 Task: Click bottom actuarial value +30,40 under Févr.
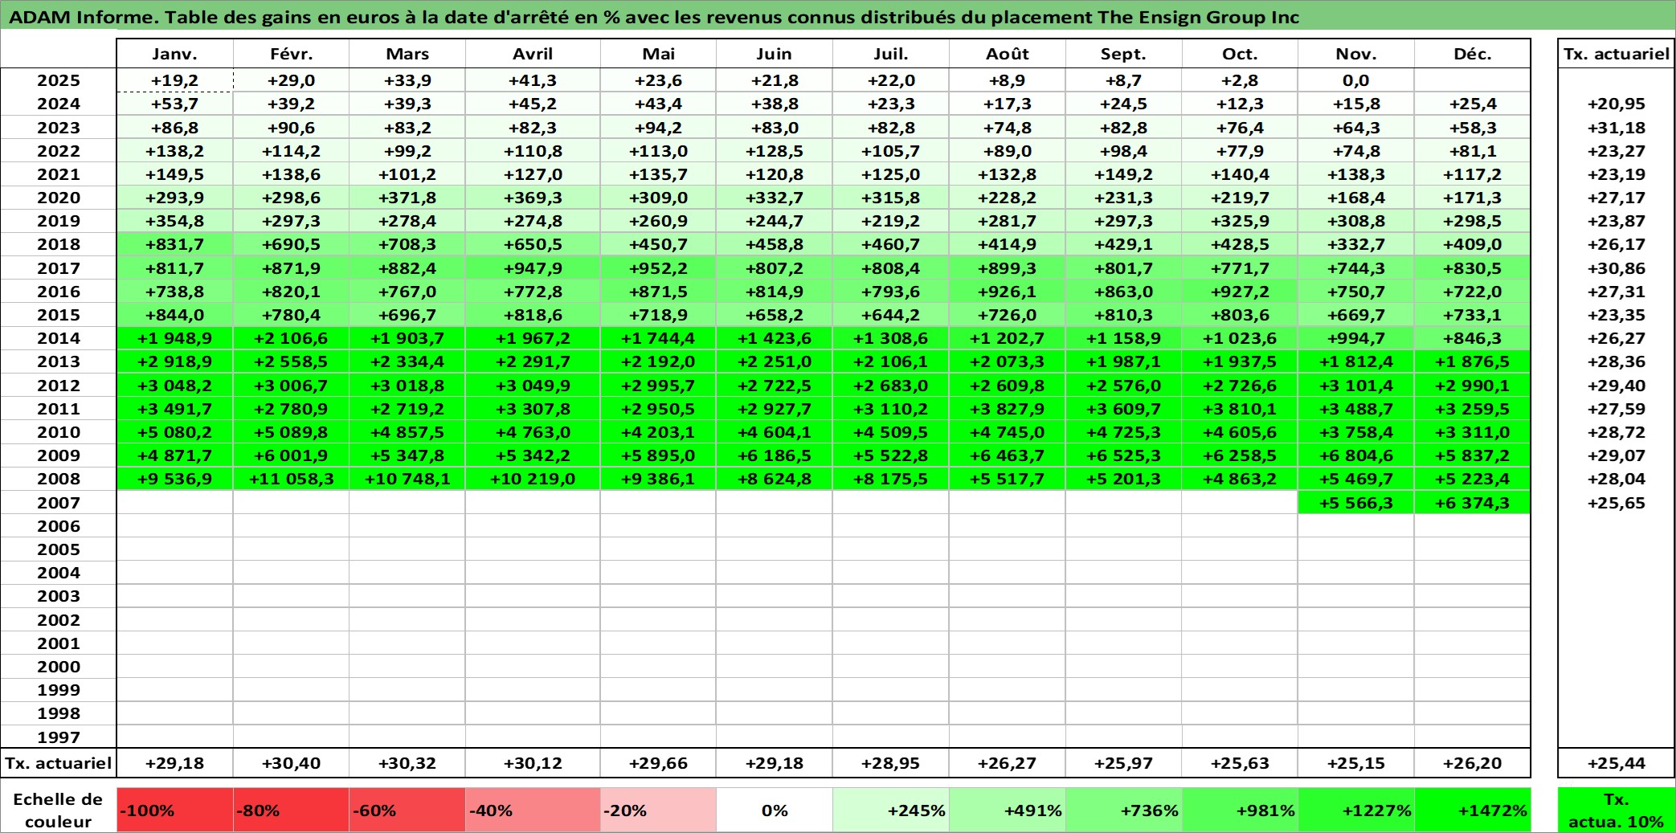[x=291, y=763]
